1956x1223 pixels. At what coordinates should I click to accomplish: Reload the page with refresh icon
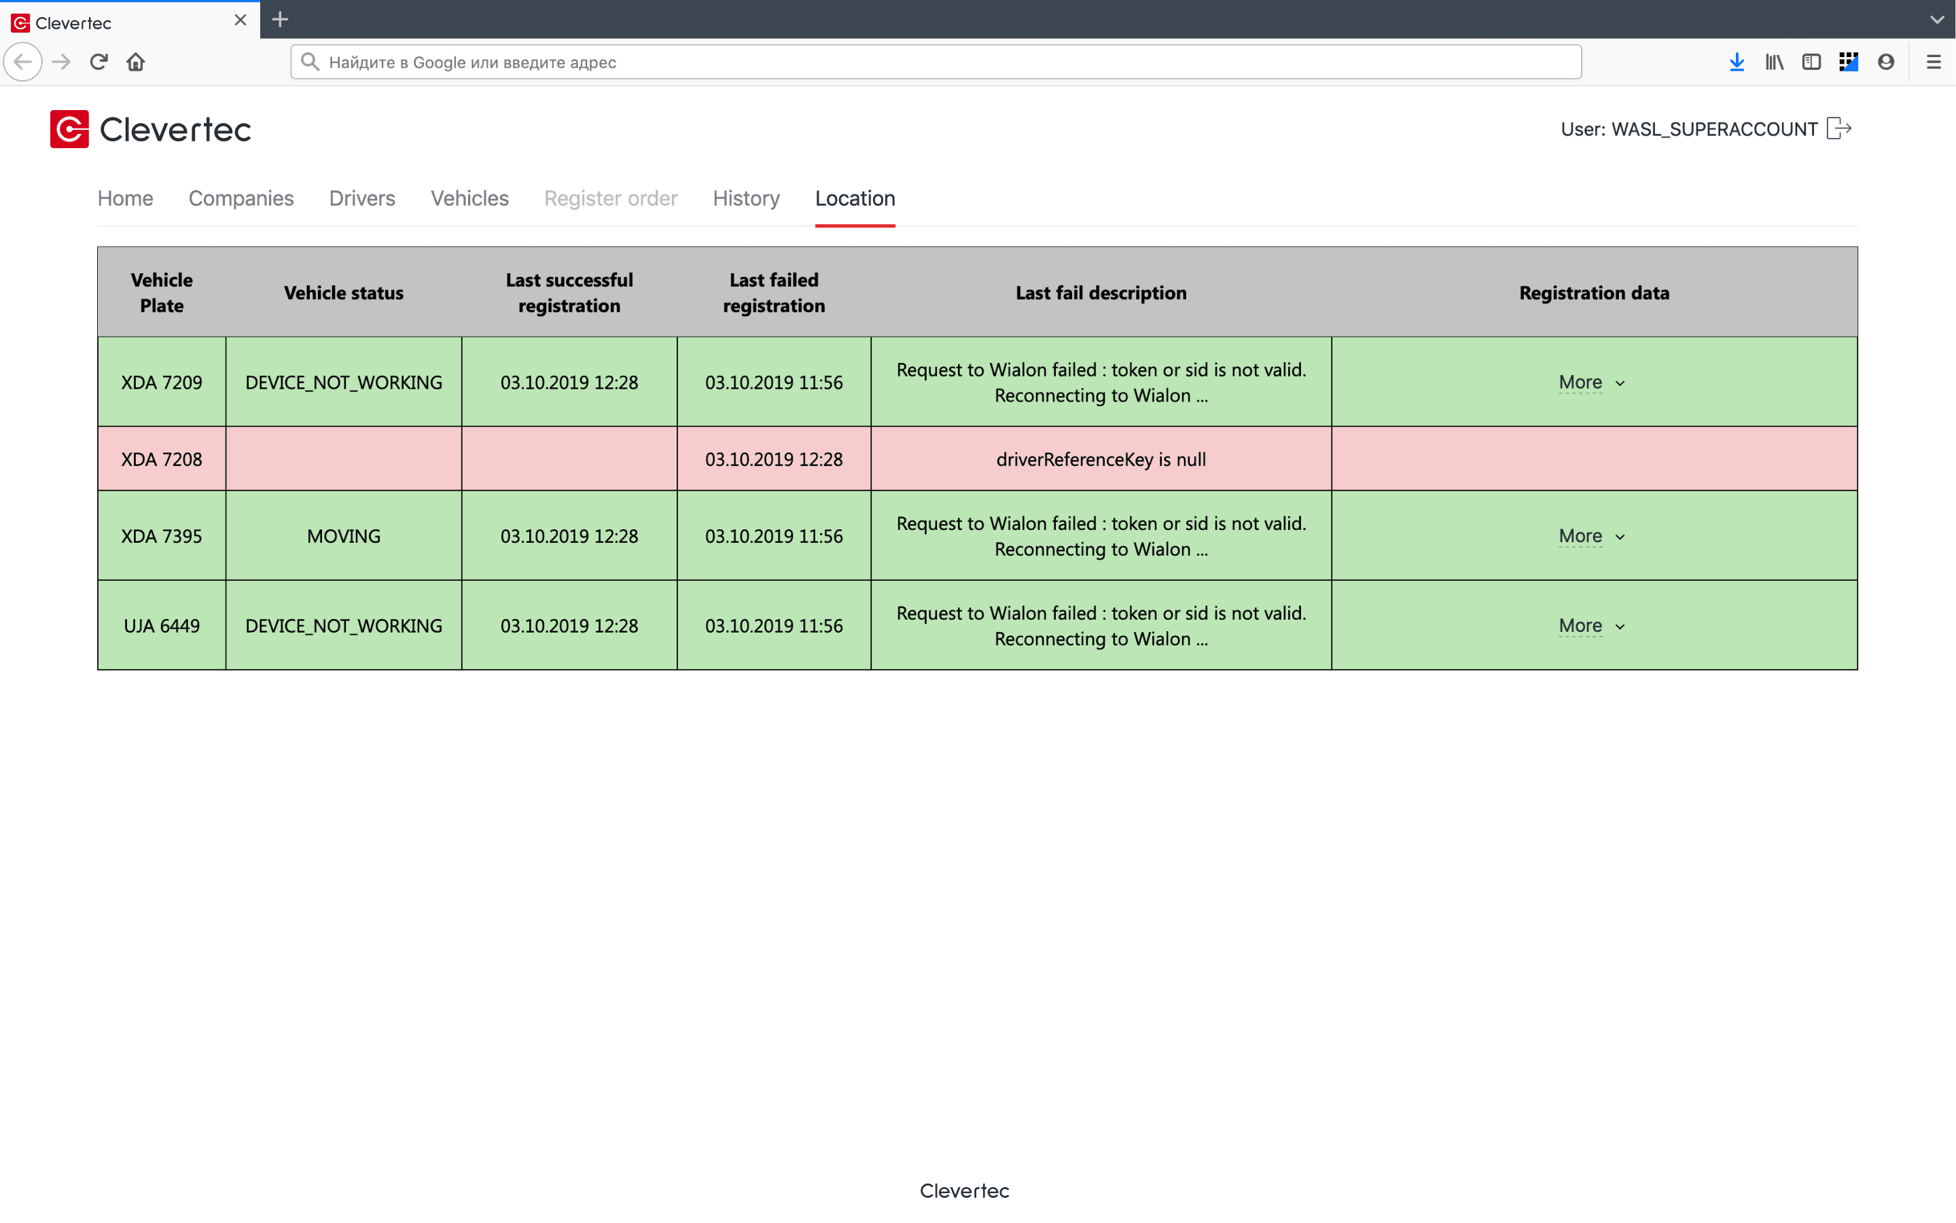click(99, 63)
